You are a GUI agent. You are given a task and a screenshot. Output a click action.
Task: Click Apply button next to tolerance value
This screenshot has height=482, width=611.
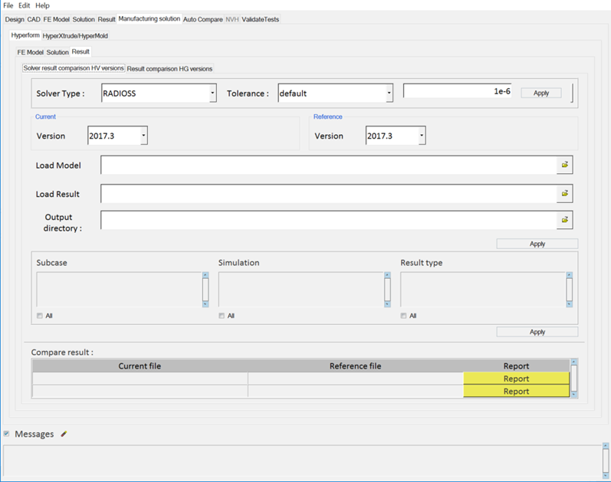click(540, 93)
